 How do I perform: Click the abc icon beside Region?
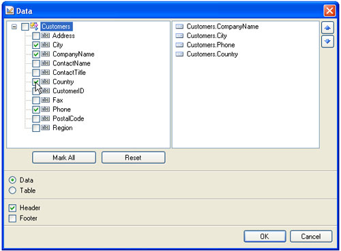click(46, 128)
